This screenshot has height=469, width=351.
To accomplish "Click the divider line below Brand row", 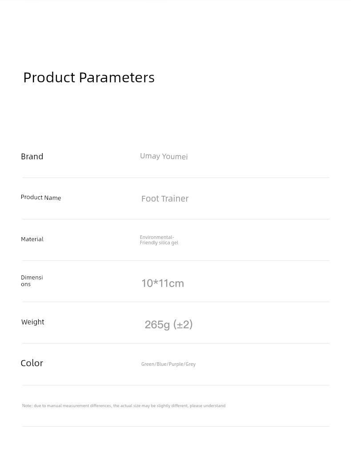I will (x=175, y=178).
